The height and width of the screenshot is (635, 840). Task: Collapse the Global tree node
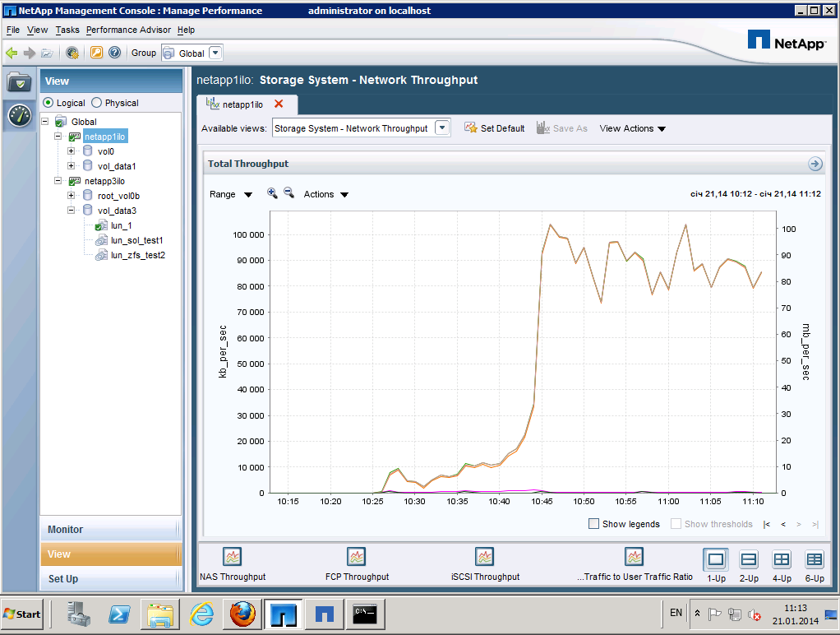click(x=45, y=121)
